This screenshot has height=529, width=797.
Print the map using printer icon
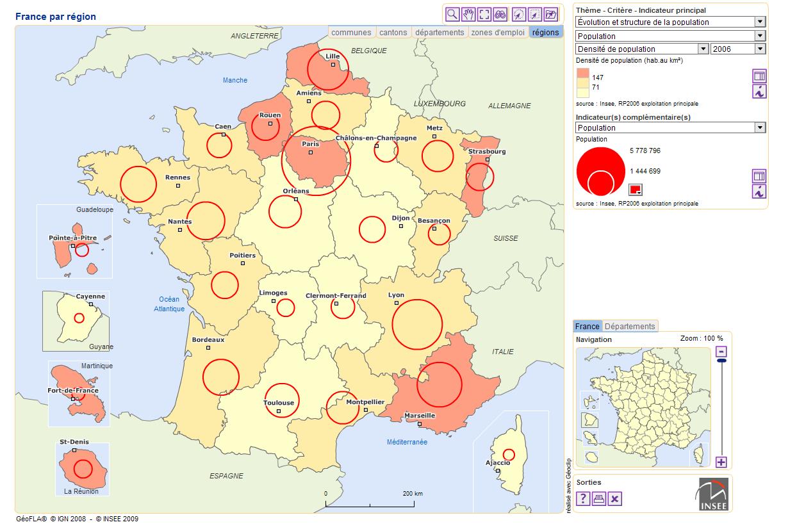[598, 499]
